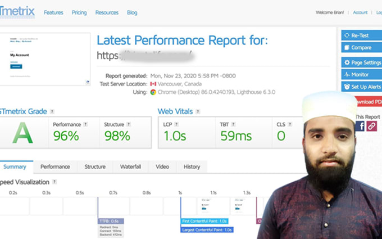This screenshot has height=239, width=382.
Task: Click the 98% Structure score
Action: click(x=117, y=136)
